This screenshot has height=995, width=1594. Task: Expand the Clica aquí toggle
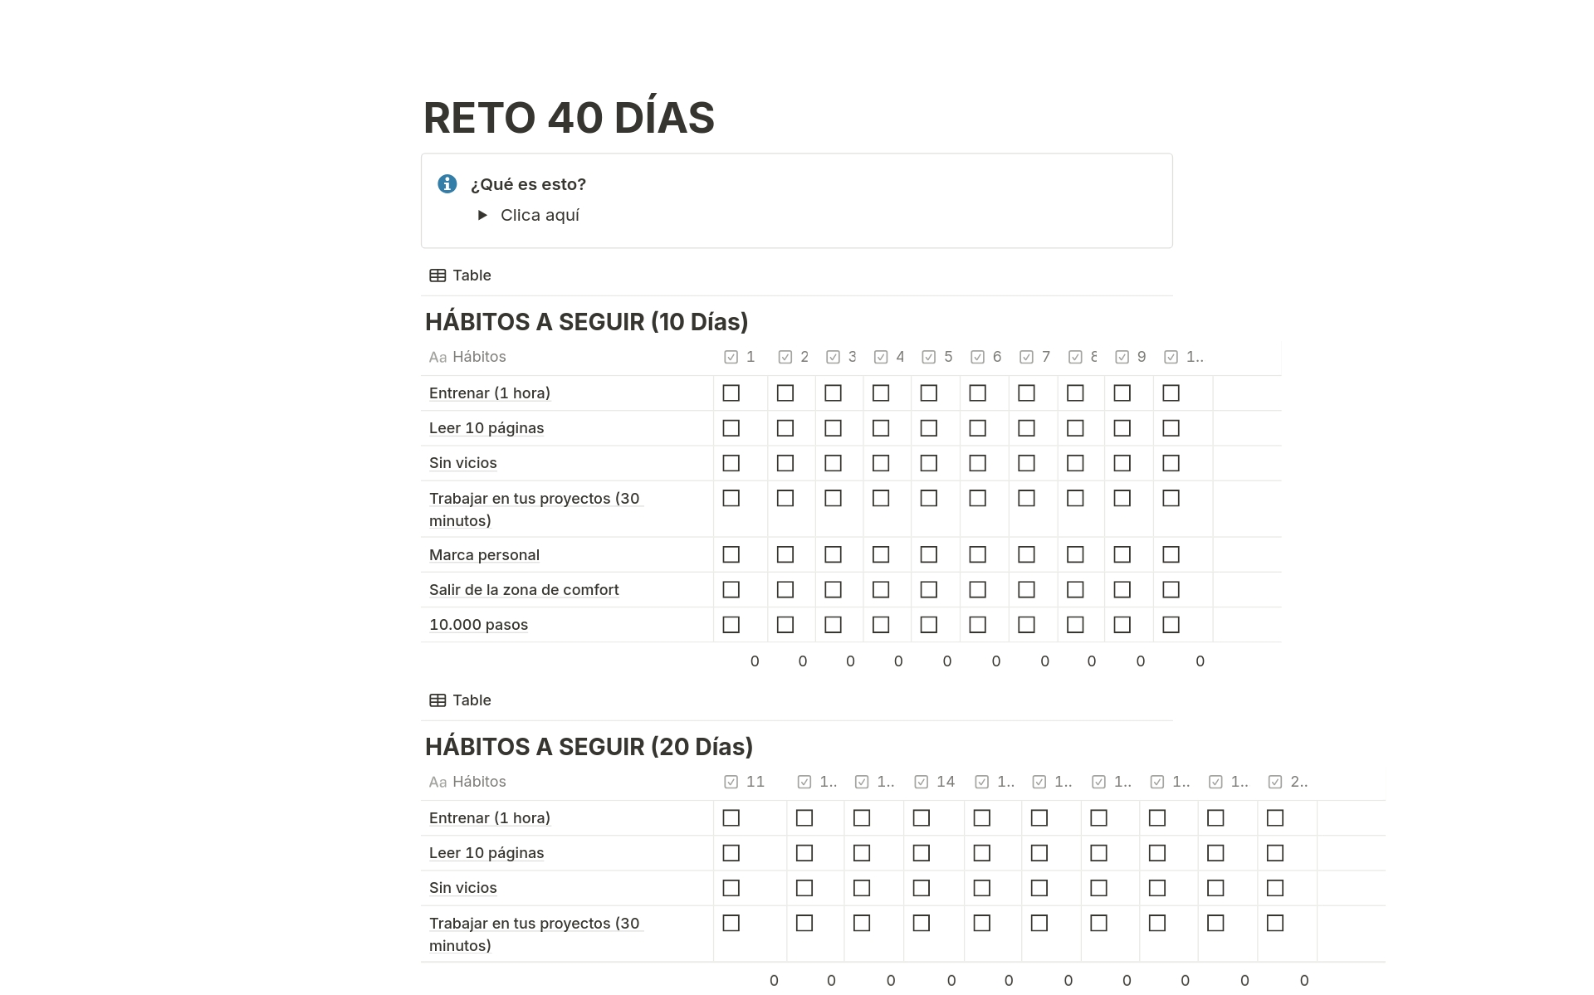coord(484,215)
